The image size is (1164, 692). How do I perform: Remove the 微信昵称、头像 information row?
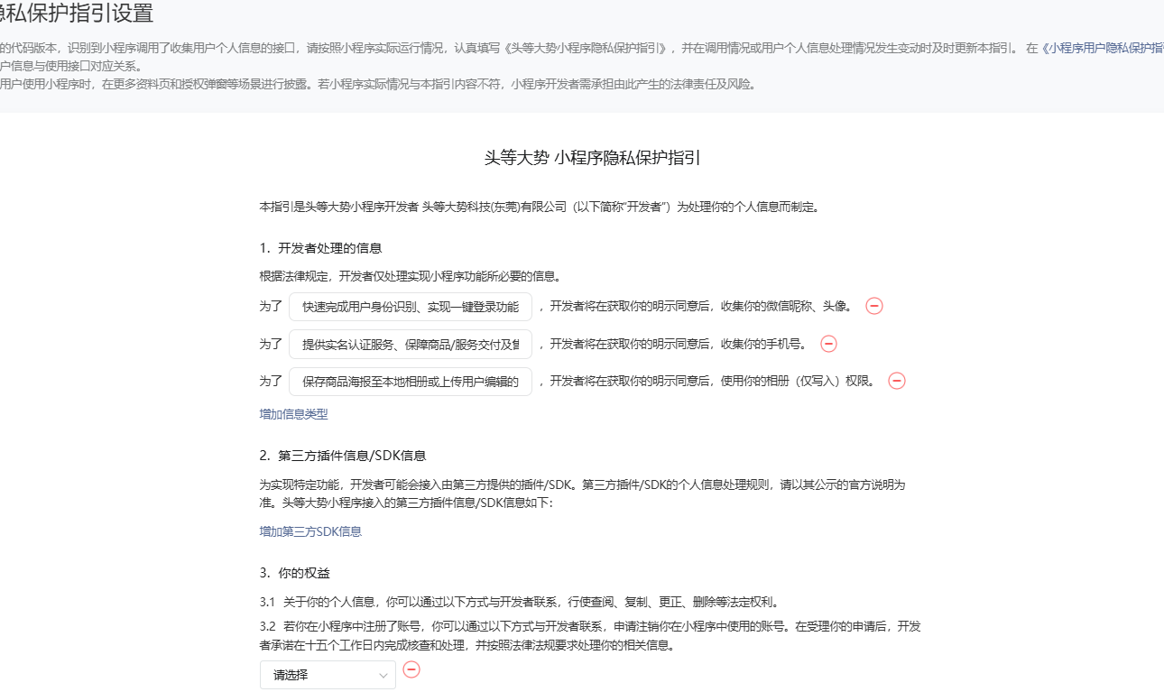pyautogui.click(x=873, y=306)
